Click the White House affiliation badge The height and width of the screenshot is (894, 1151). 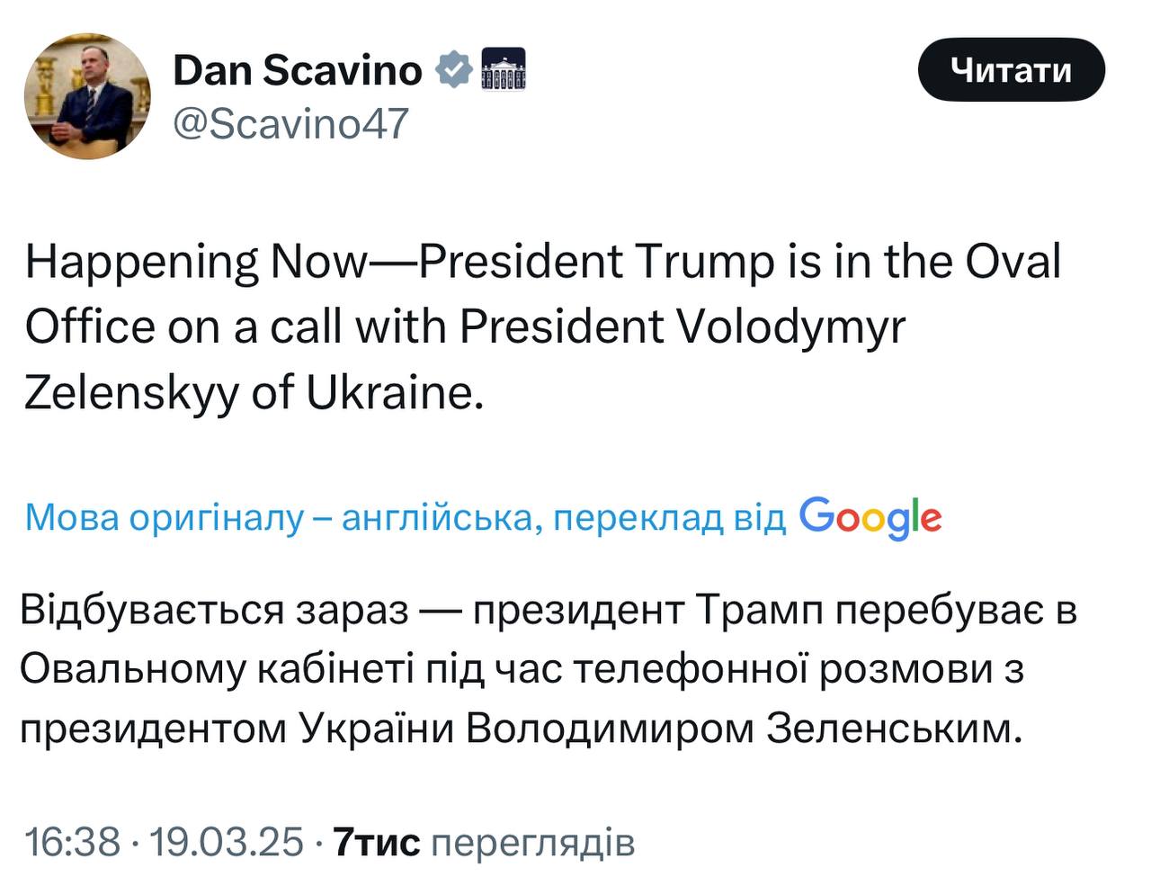[x=504, y=70]
